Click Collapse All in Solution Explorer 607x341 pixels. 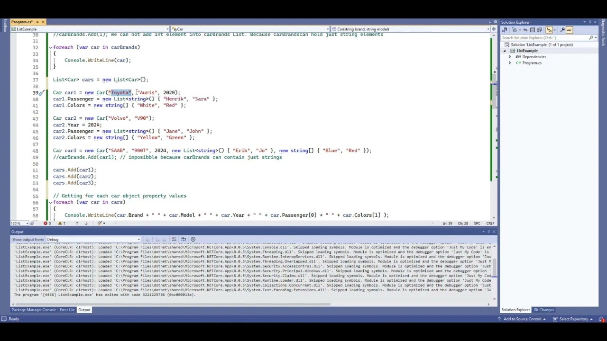click(x=533, y=30)
